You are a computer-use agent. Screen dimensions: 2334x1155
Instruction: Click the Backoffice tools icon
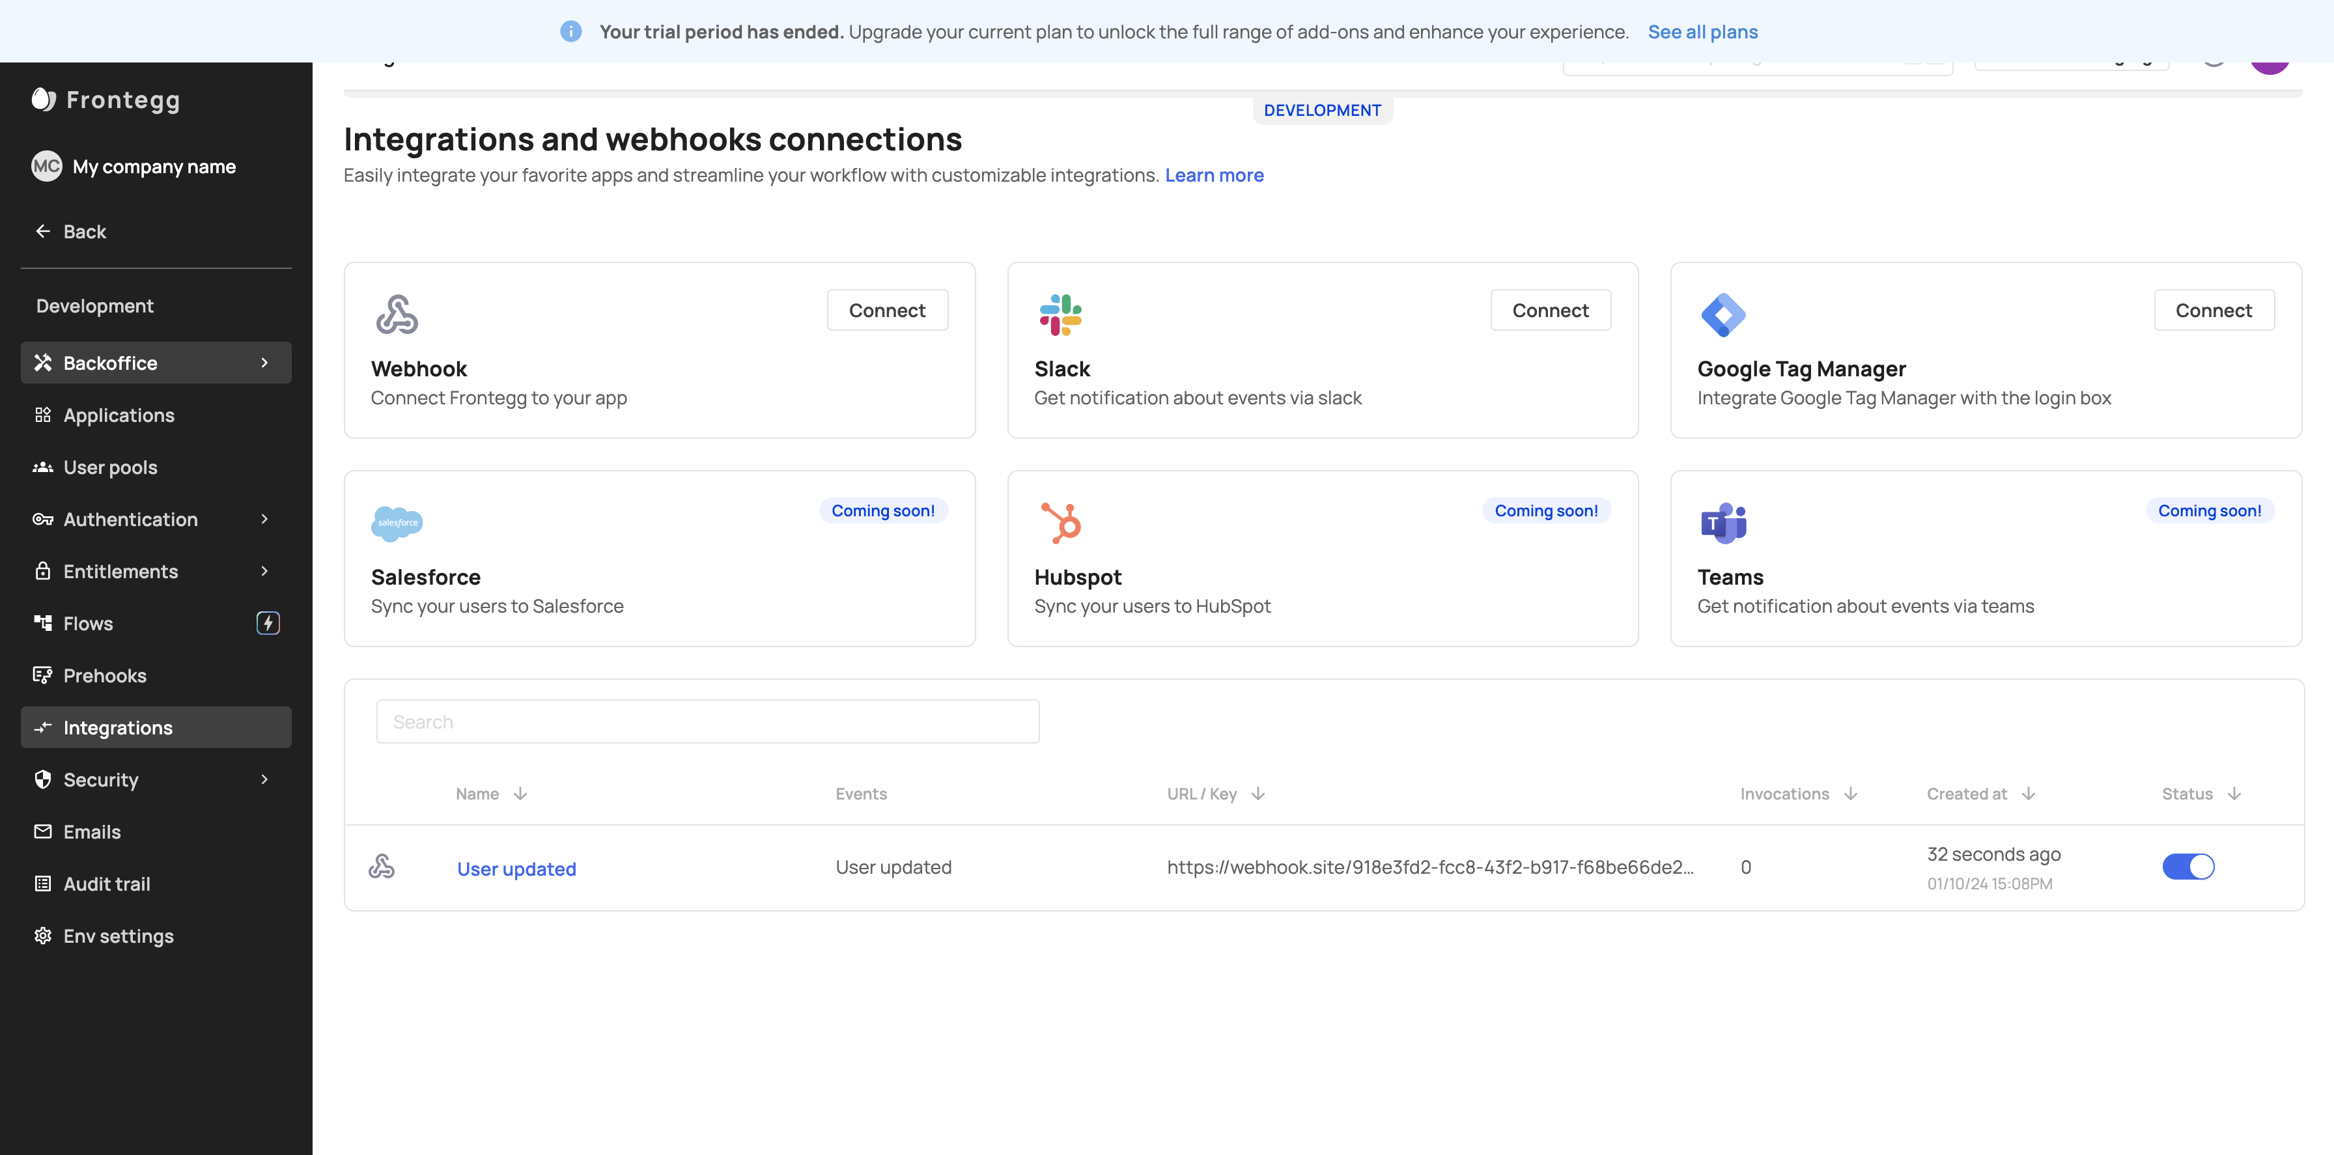coord(42,363)
